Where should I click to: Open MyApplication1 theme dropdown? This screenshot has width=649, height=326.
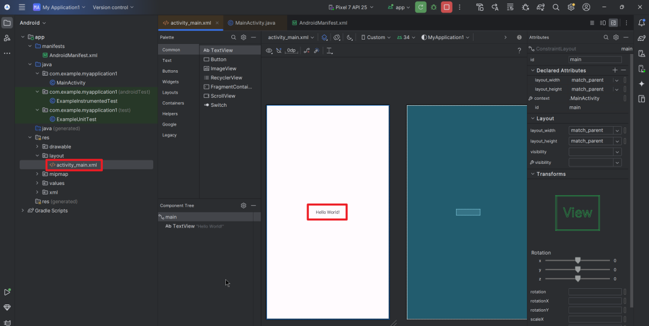pyautogui.click(x=445, y=37)
